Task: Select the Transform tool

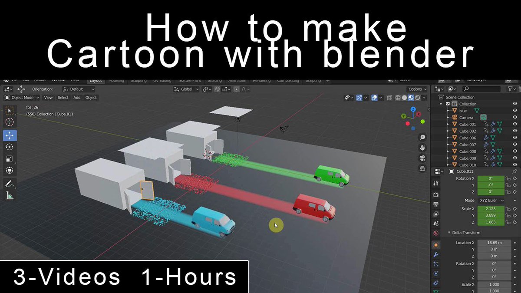Action: (x=10, y=171)
